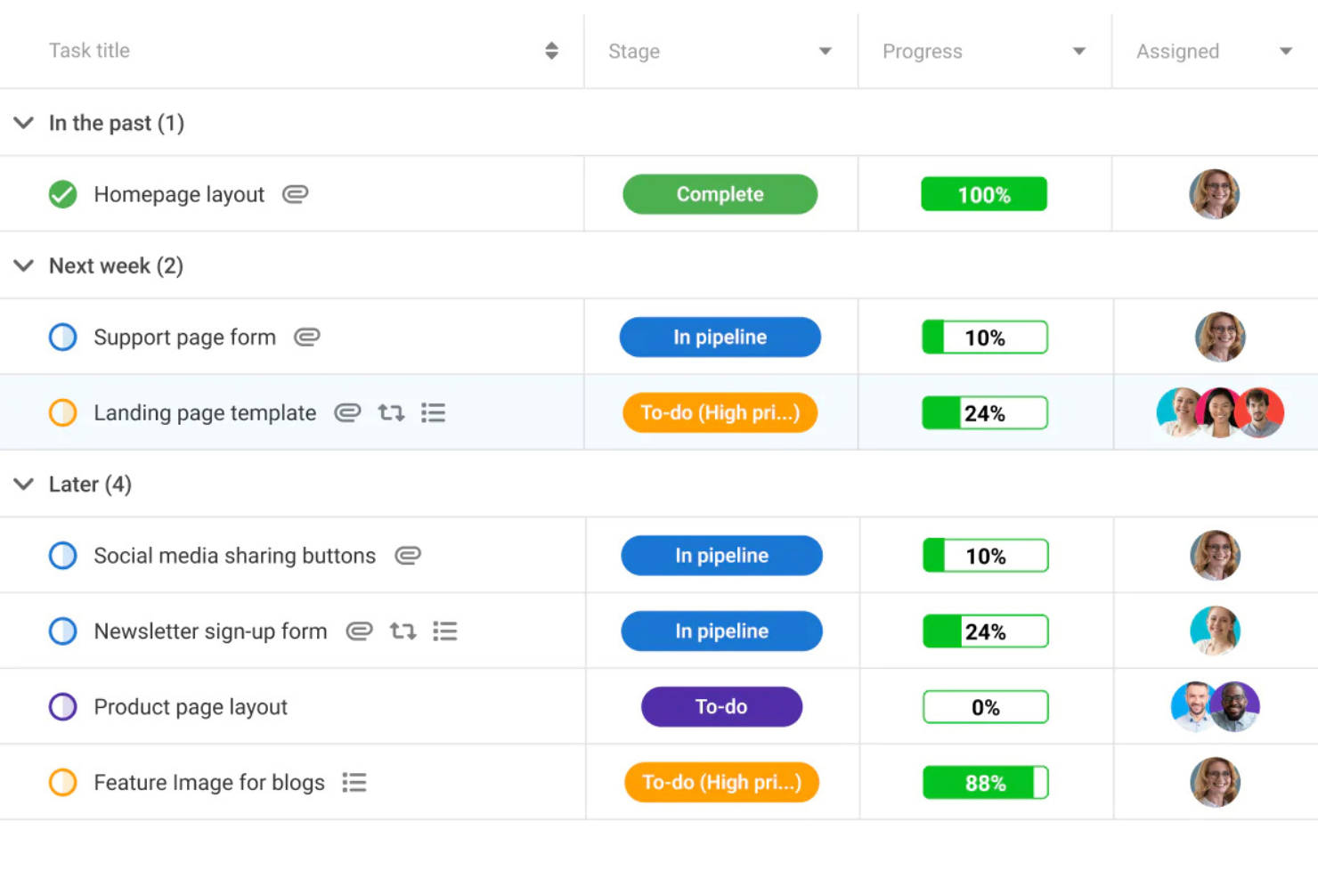This screenshot has width=1318, height=879.
Task: Open the Stage column dropdown
Action: tap(825, 51)
